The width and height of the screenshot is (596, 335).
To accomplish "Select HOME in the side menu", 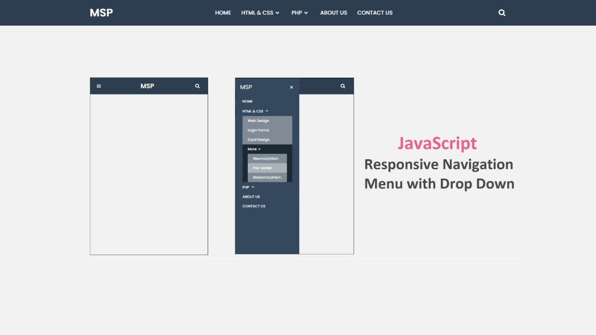I will pyautogui.click(x=247, y=101).
